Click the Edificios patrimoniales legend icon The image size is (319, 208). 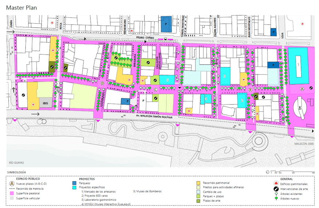click(276, 183)
